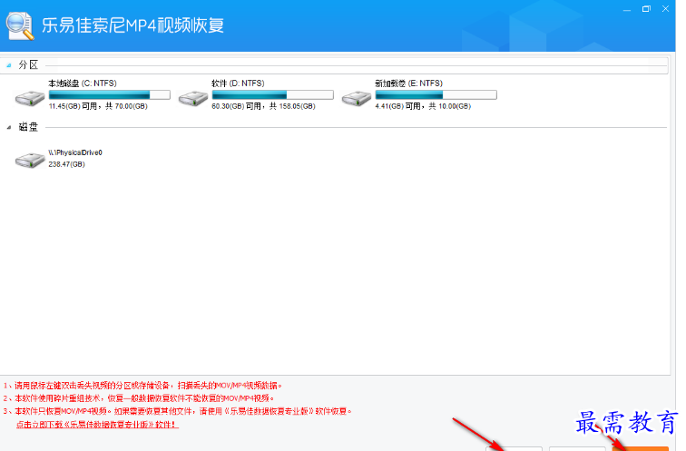Click instruction line 3 about MOV/MP4 only

178,411
